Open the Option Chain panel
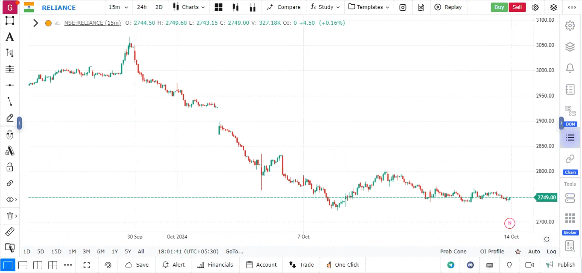Viewport: 582px width, 273px height. click(x=570, y=163)
